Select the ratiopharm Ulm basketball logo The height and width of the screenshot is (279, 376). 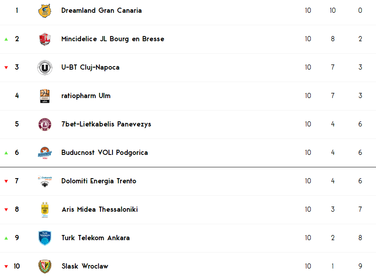coord(45,96)
